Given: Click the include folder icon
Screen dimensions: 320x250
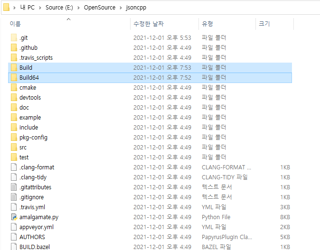Looking at the screenshot, I should (x=14, y=128).
